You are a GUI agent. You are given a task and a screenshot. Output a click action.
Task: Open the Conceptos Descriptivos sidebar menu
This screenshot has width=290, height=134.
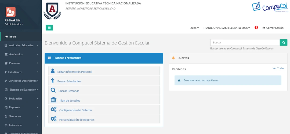coord(21,81)
